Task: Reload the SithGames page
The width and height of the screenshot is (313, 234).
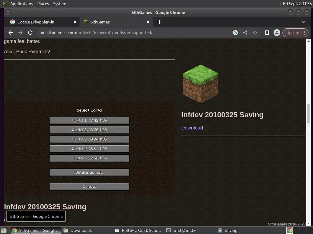Action: pos(30,33)
